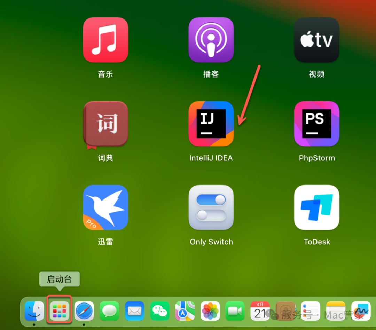Open Photos from the Dock
The width and height of the screenshot is (376, 330).
tap(210, 310)
